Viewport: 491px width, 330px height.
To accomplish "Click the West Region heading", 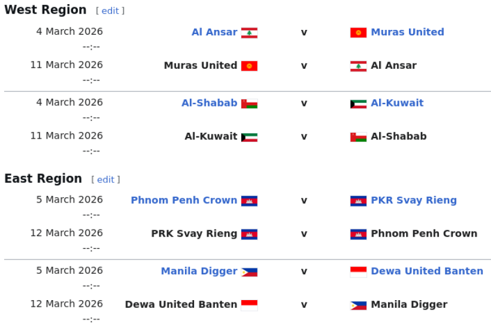I will click(x=46, y=10).
